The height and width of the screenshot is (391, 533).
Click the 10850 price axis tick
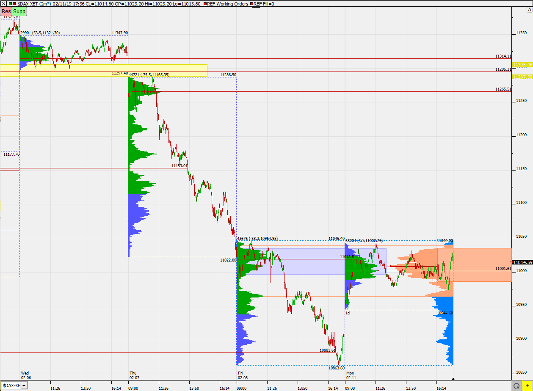coord(522,372)
